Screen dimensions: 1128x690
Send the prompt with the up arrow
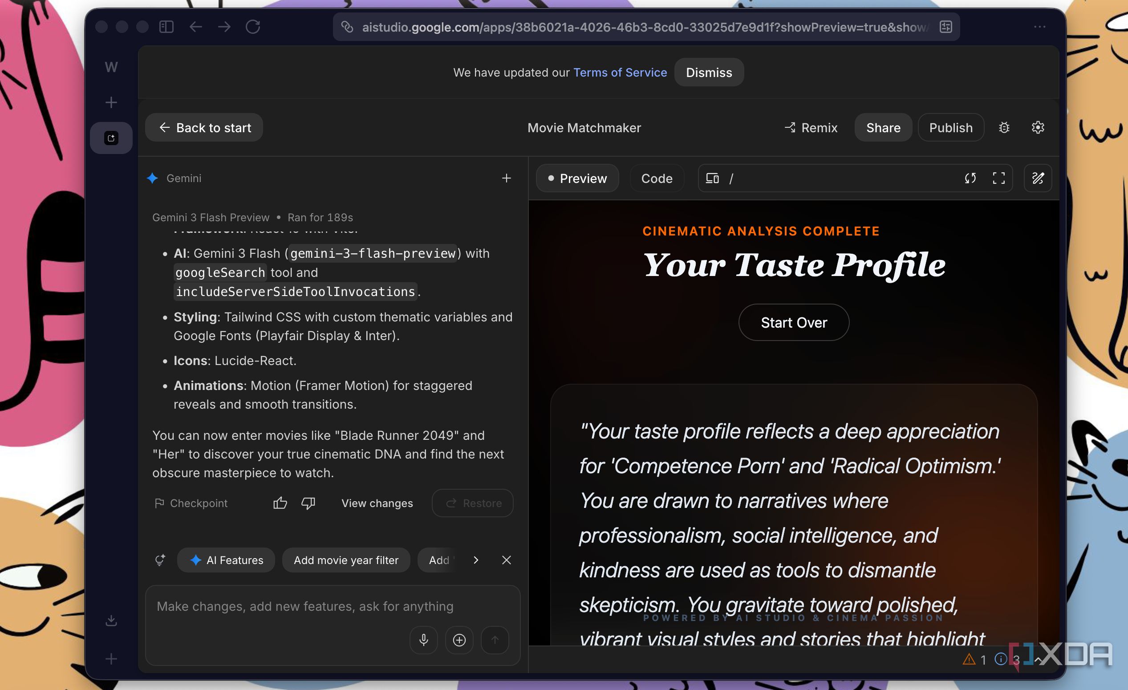(495, 640)
